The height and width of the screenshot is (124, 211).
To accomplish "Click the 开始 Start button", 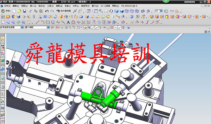I will 6,11.
